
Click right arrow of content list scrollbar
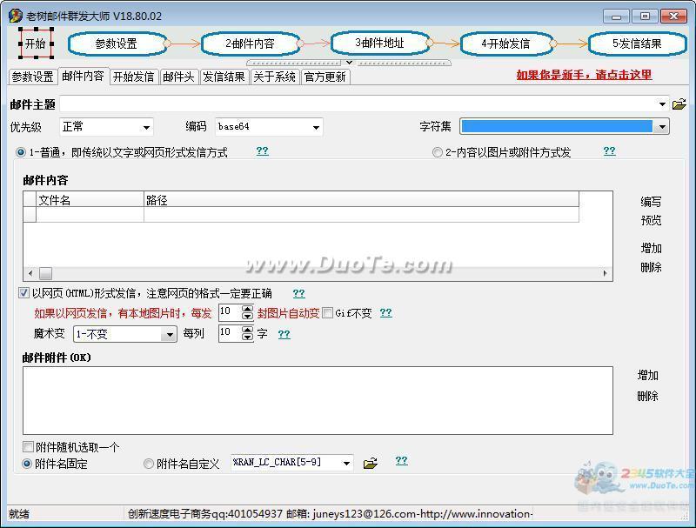coord(605,273)
